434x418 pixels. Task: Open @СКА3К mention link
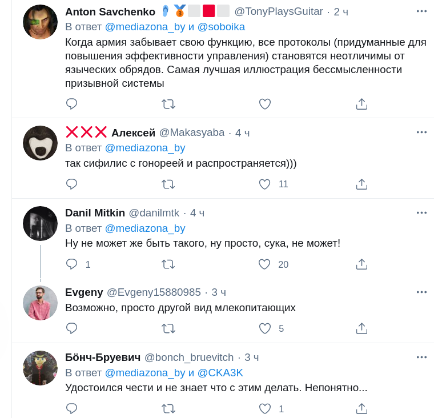pos(220,373)
